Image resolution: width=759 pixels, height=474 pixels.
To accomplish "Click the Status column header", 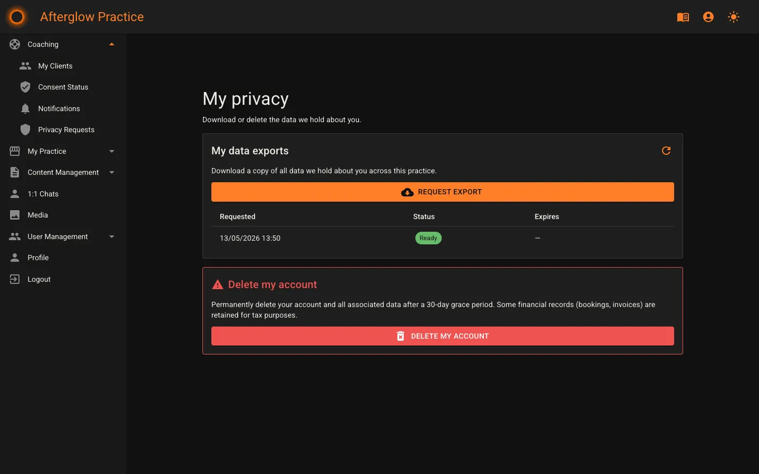I will 424,216.
